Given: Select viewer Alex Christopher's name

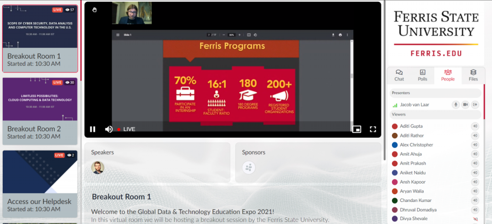Looking at the screenshot, I should coord(417,145).
